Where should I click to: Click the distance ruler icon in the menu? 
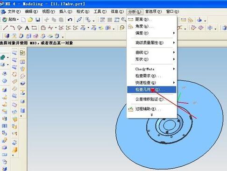click(x=130, y=20)
